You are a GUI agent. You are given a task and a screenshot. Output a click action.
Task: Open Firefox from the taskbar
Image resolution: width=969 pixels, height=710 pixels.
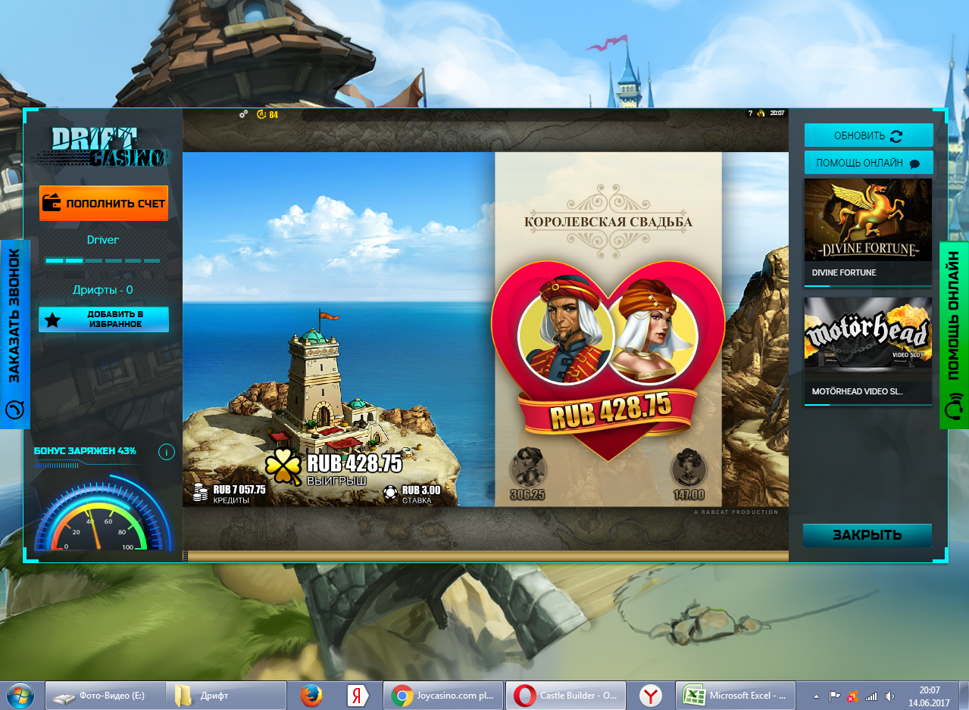point(311,696)
